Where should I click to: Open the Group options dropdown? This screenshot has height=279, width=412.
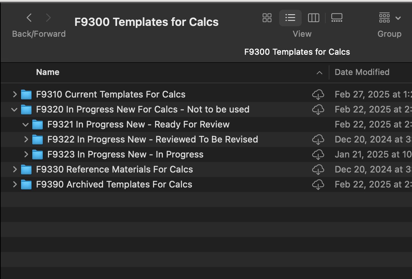389,18
